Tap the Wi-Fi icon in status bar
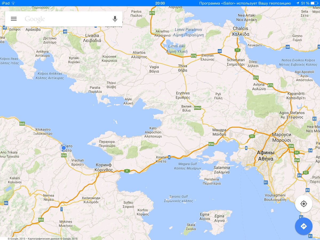The width and height of the screenshot is (320, 240). (13, 3)
